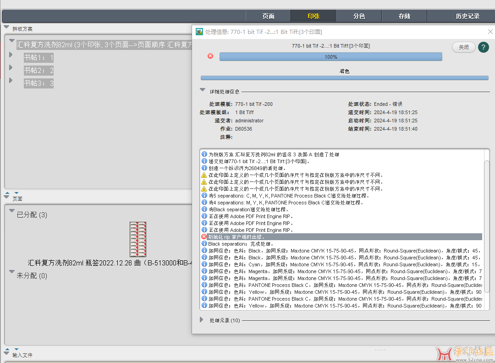Select the 加网信息 Cyan log row

coord(341,264)
